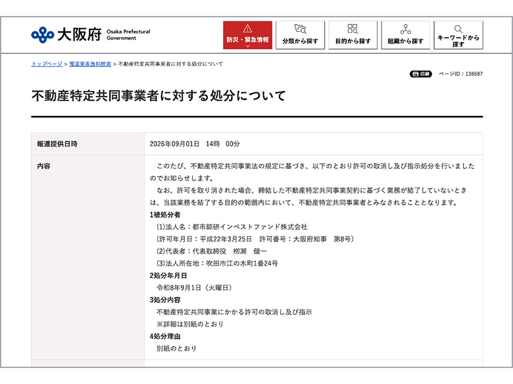The width and height of the screenshot is (513, 384).
Task: Open 組織から探す navigation button
Action: coord(406,35)
